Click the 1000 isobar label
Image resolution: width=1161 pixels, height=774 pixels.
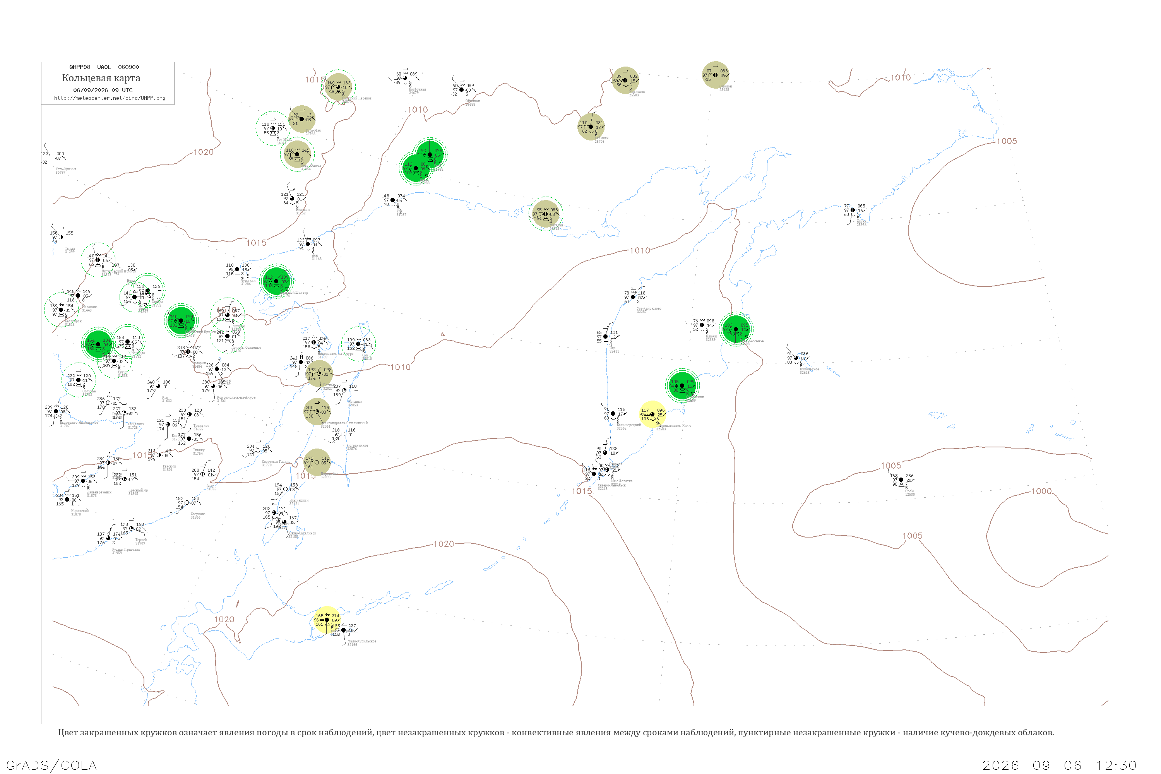(x=1041, y=491)
